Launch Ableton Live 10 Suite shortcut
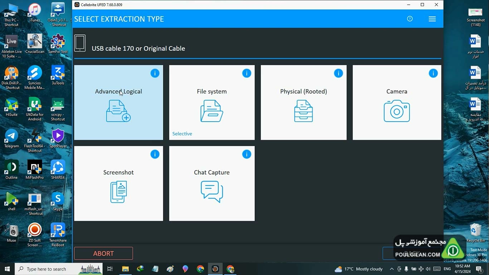 point(11,46)
